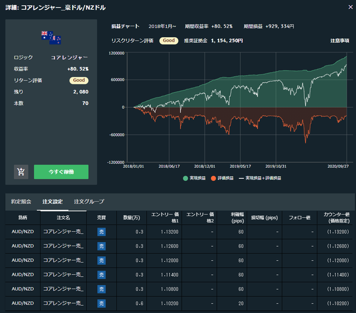Click the 2019/05/17 date on chart axis
Image resolution: width=356 pixels, height=313 pixels.
pos(240,166)
